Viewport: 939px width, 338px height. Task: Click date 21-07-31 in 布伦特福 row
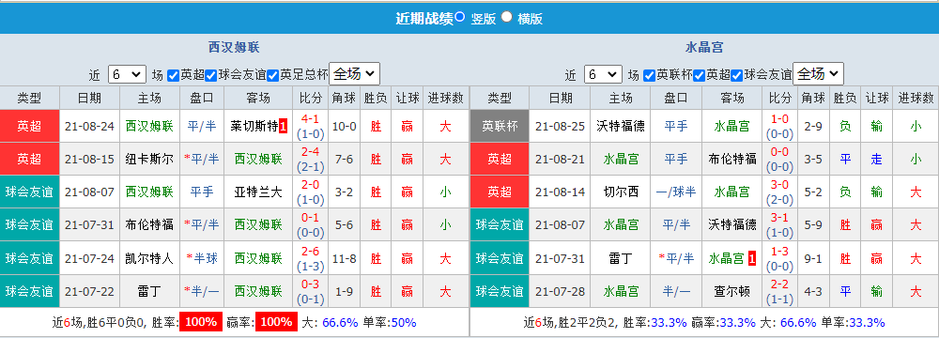pyautogui.click(x=90, y=225)
